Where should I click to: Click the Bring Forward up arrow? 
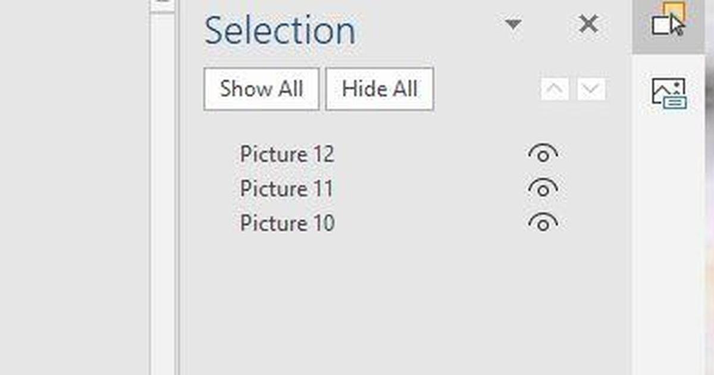[553, 88]
